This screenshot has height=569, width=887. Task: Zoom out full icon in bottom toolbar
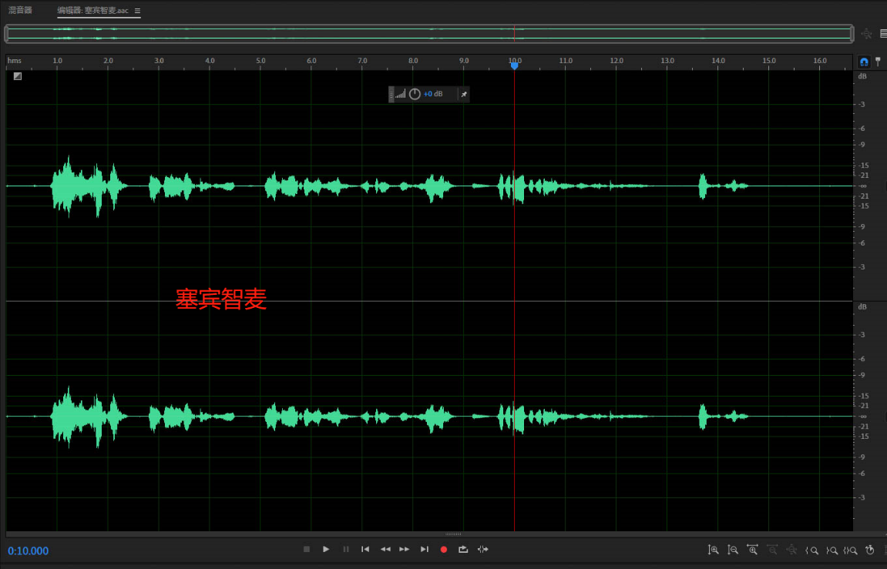(x=791, y=550)
